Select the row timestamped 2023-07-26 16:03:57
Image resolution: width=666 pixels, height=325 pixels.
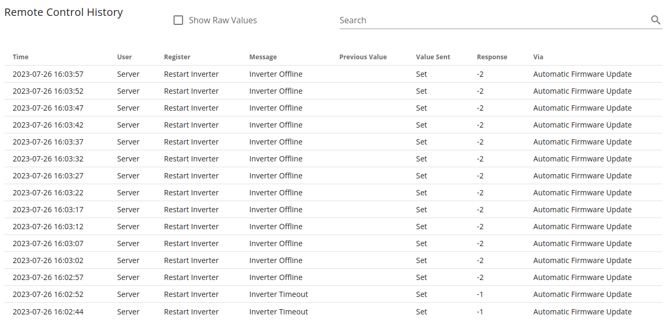tap(333, 74)
